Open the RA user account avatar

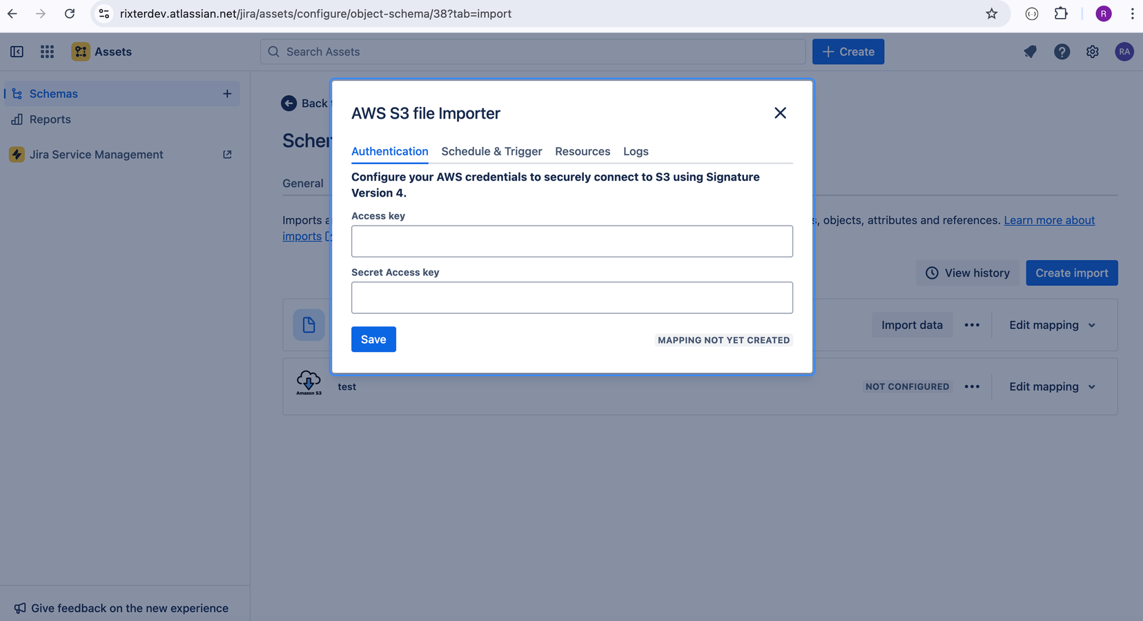(x=1124, y=52)
